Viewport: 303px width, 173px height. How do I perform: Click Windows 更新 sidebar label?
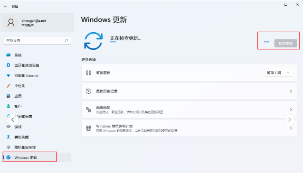(x=26, y=157)
